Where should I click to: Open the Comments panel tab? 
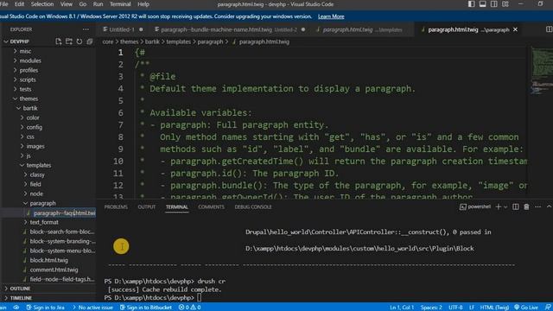[x=211, y=207]
